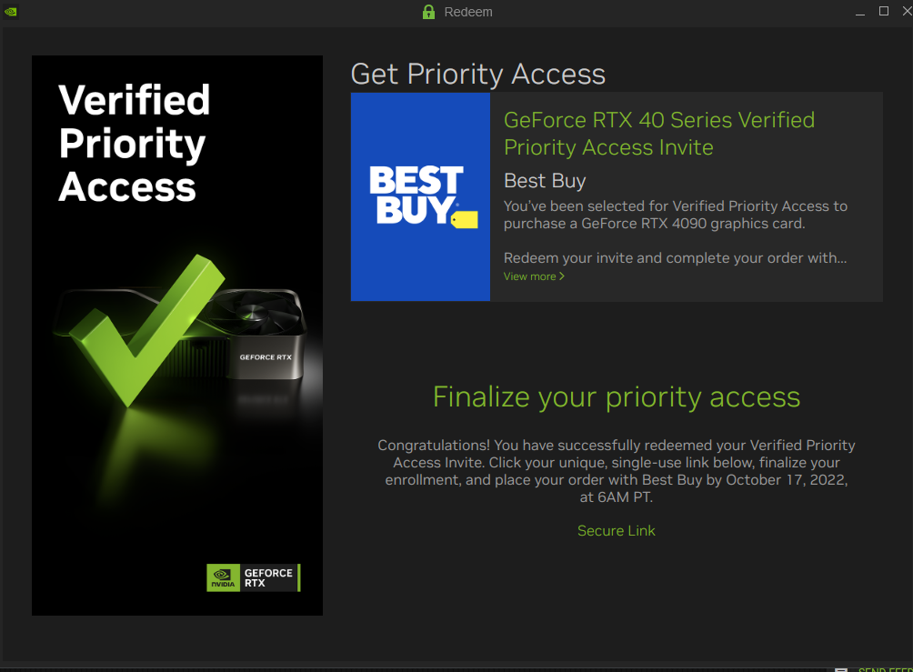
Task: Click the NVIDIA logo in the title bar
Action: coord(11,12)
